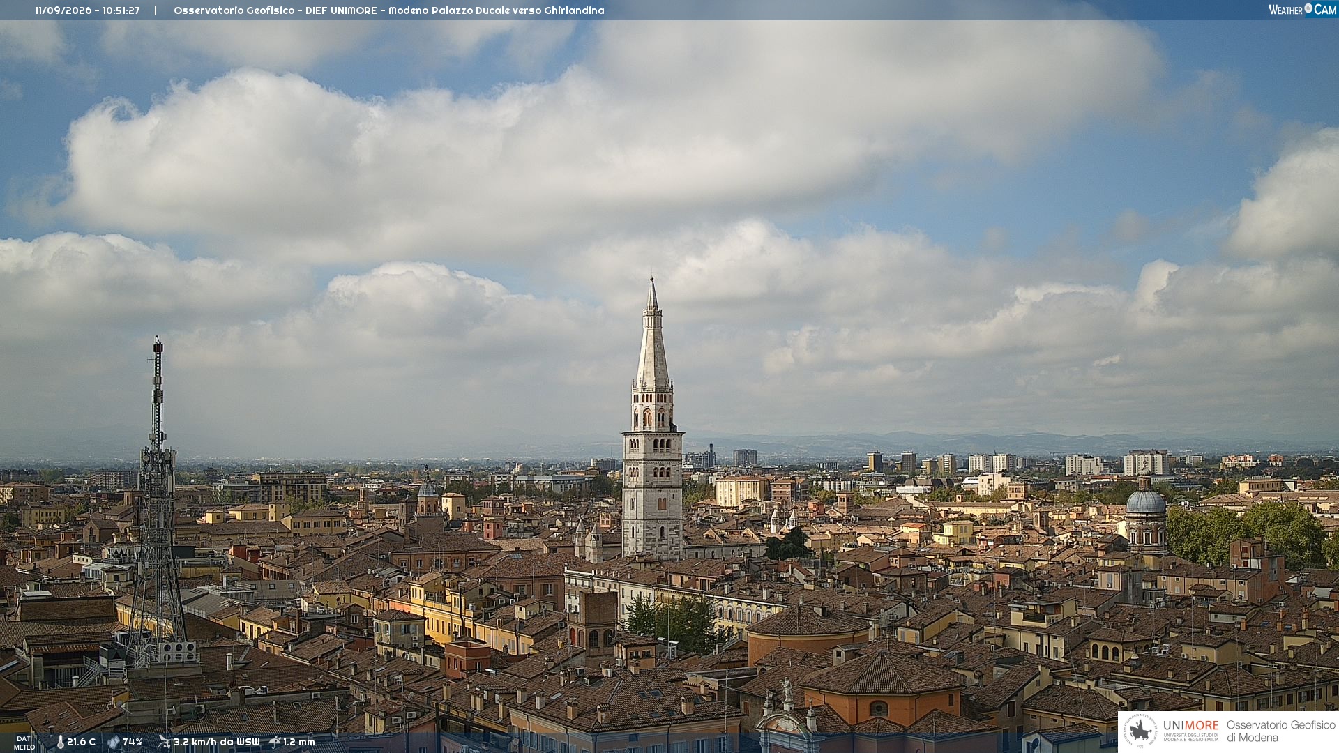This screenshot has width=1339, height=753.
Task: Click the WeatherCam lens logo icon
Action: tap(1308, 8)
